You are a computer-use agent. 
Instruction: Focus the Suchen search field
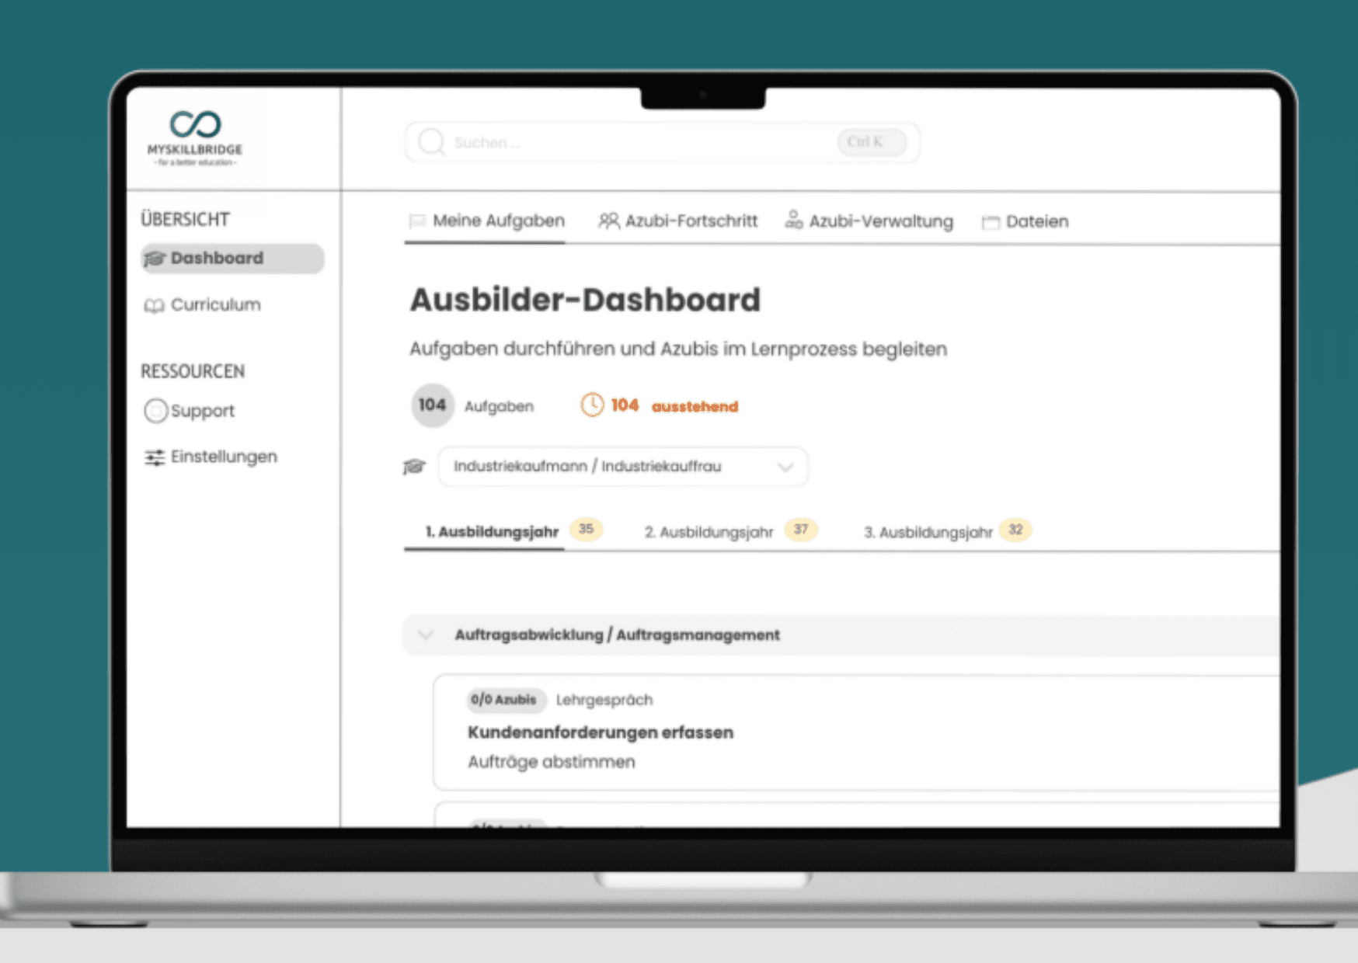pos(662,142)
